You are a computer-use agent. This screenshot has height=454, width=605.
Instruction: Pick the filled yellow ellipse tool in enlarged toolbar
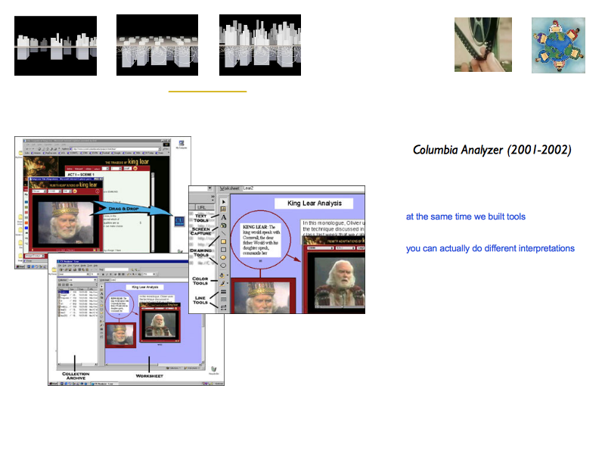[x=223, y=257]
